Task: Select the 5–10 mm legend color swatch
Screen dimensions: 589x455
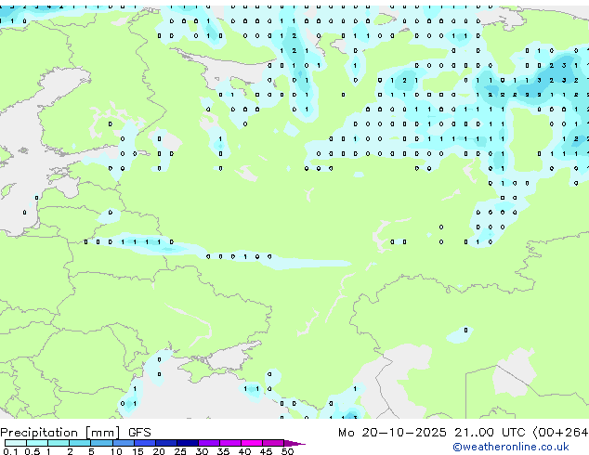Action: (101, 443)
